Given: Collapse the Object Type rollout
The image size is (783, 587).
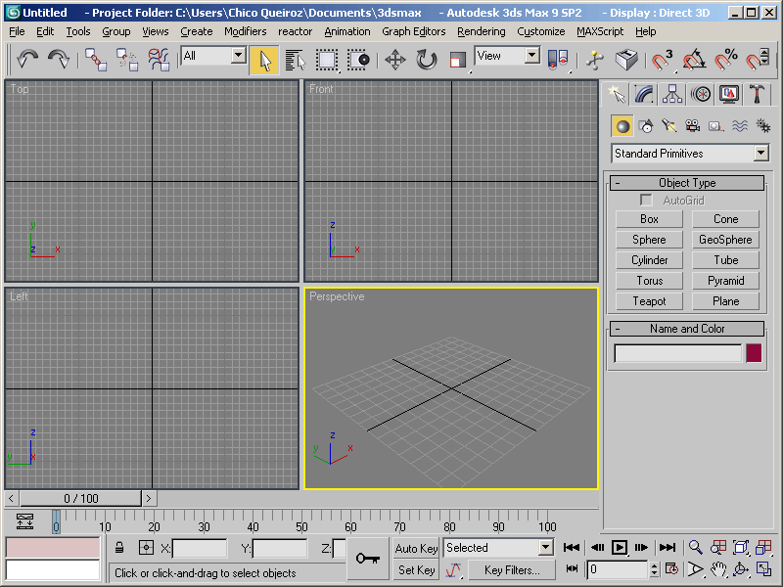Looking at the screenshot, I should point(687,183).
